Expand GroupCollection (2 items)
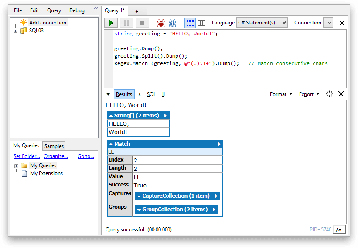The image size is (358, 248). point(172,210)
